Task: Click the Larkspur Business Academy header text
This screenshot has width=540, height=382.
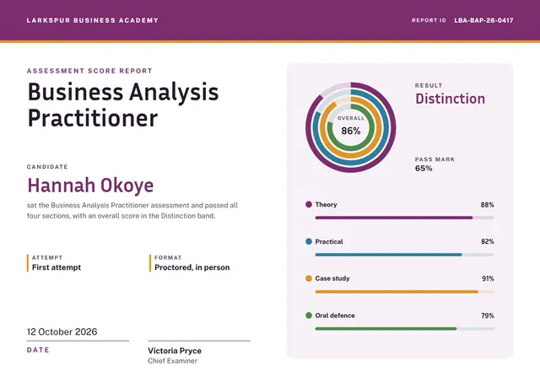Action: point(93,20)
